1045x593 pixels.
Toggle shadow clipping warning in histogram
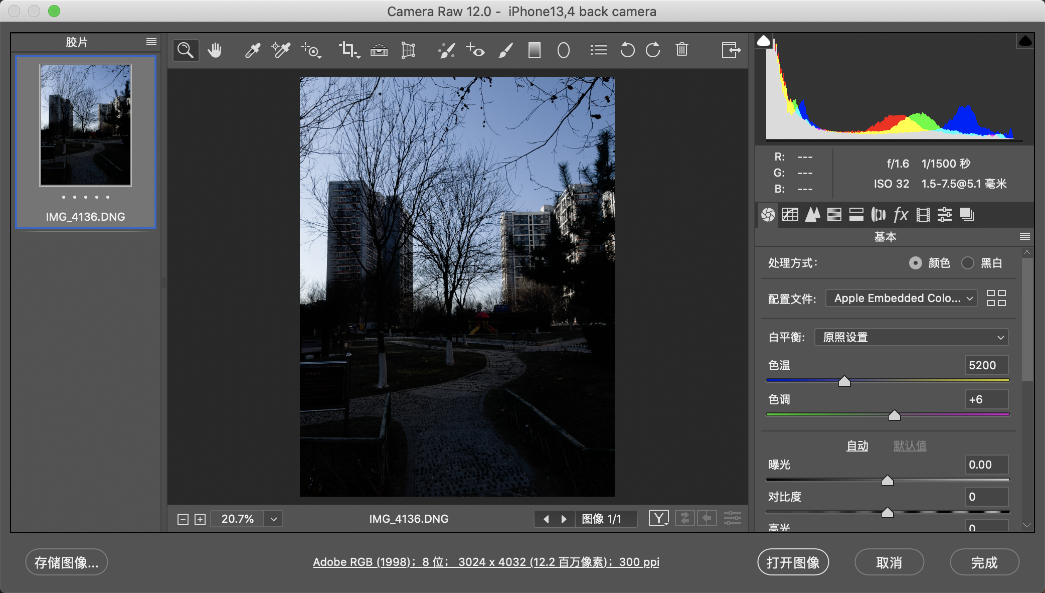click(764, 41)
